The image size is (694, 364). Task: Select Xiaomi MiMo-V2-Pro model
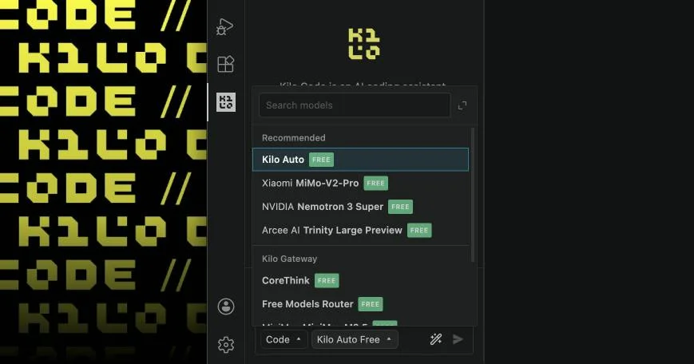[360, 183]
